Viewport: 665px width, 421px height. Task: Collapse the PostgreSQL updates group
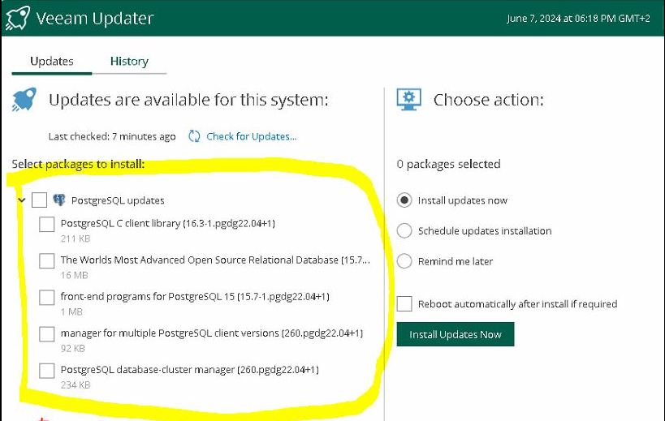point(22,200)
